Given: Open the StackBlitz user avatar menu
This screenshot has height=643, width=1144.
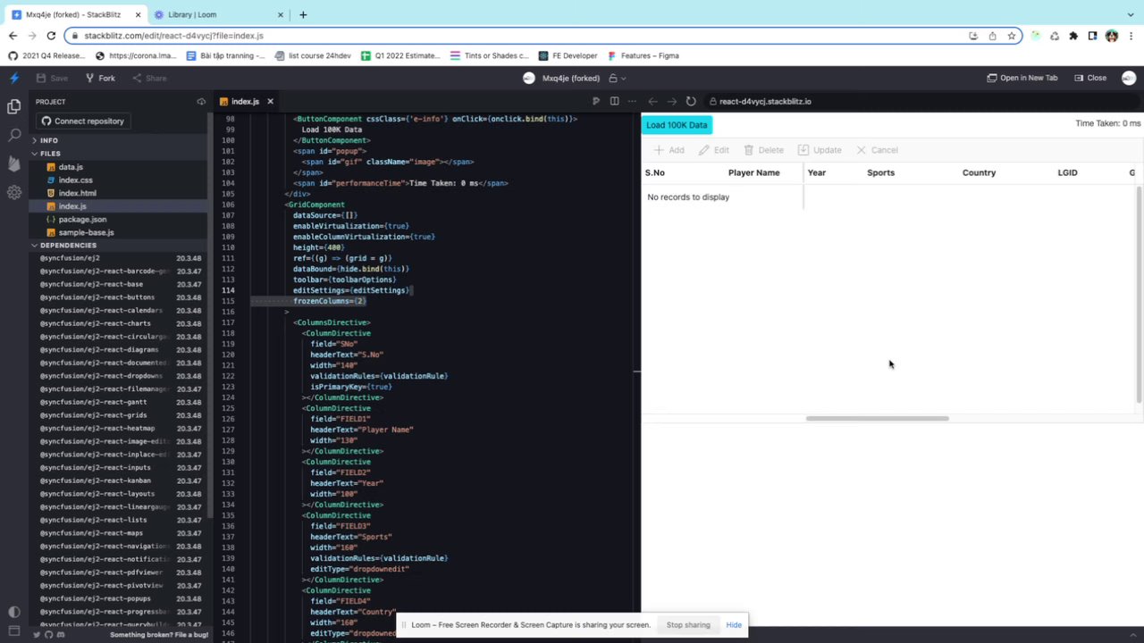Looking at the screenshot, I should click(x=1128, y=78).
